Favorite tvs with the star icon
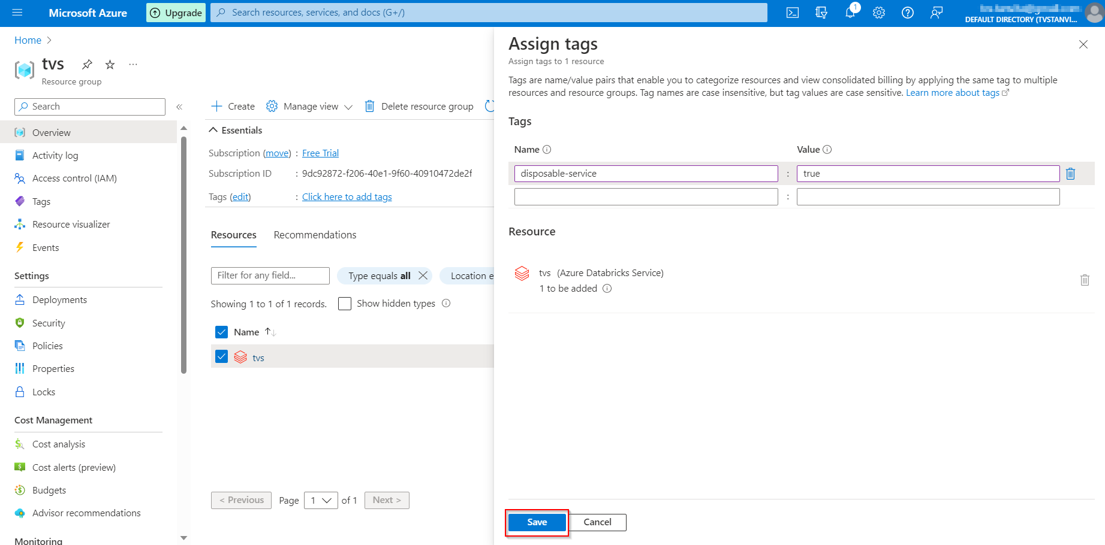Screen dimensions: 1105x545 (x=110, y=64)
